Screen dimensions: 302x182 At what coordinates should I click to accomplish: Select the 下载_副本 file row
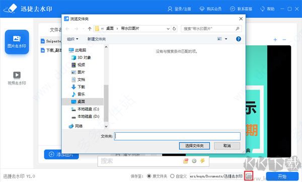51,50
